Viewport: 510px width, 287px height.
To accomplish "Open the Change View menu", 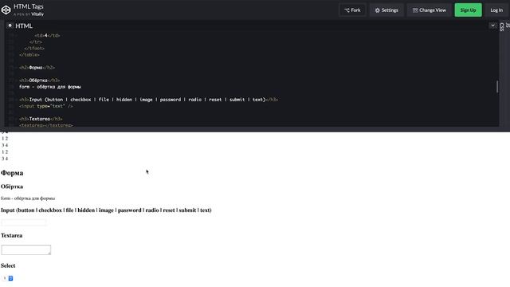I will click(429, 10).
